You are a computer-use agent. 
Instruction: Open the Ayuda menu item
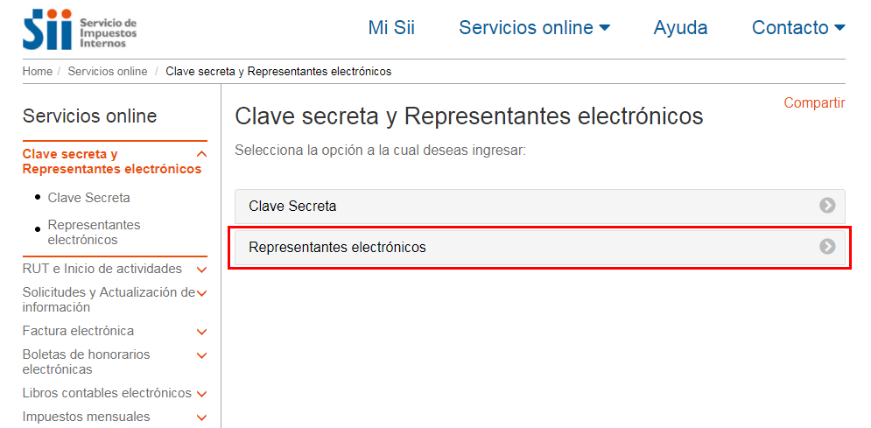click(680, 27)
